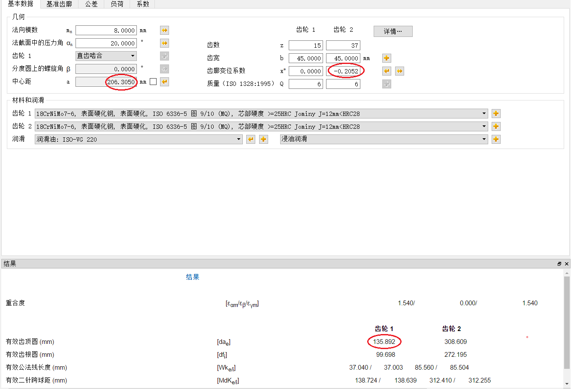
Task: Click 质量 Q field for 齿轮 1
Action: [x=306, y=84]
